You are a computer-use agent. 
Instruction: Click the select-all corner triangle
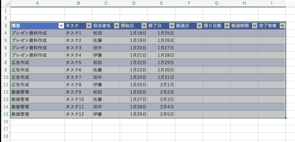click(7, 3)
